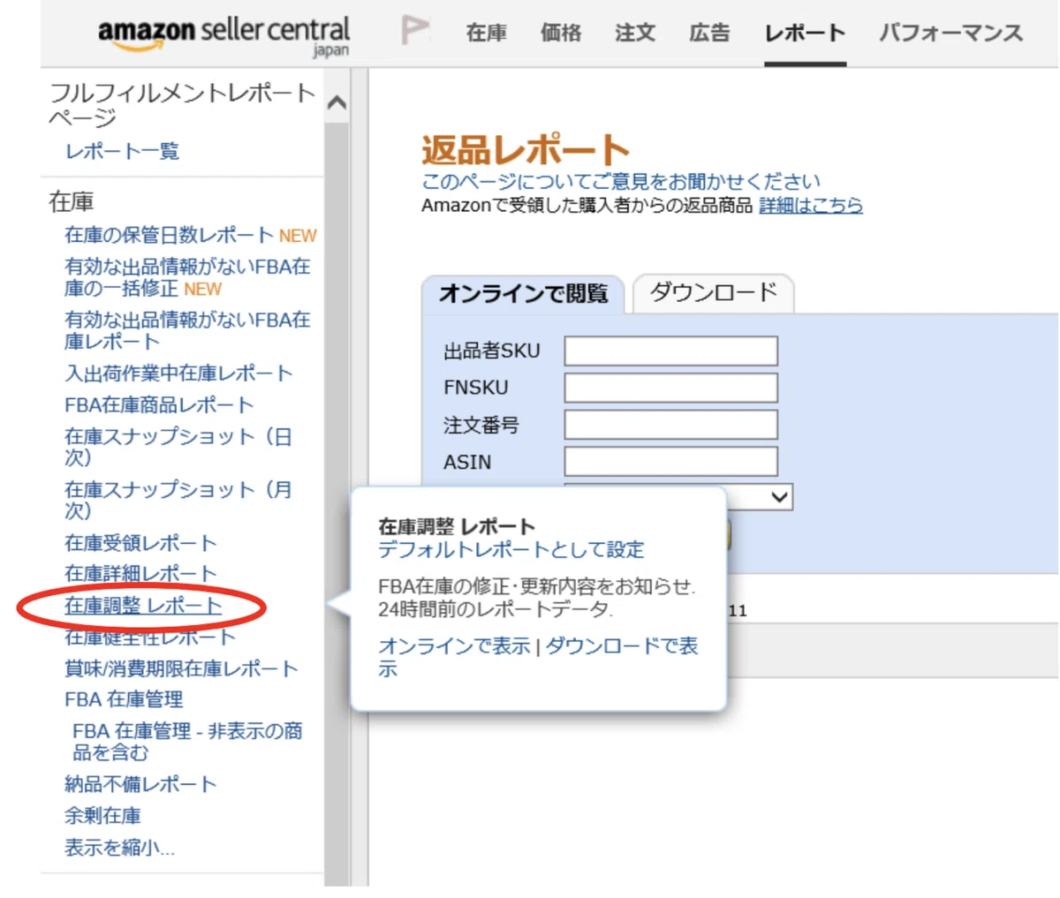The image size is (1060, 898).
Task: Open the 注文 top menu
Action: 635,34
